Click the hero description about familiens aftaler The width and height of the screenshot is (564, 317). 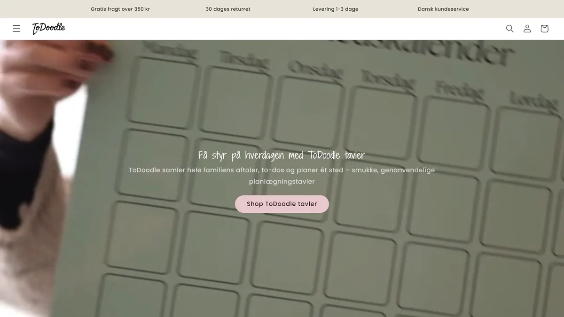tap(282, 176)
